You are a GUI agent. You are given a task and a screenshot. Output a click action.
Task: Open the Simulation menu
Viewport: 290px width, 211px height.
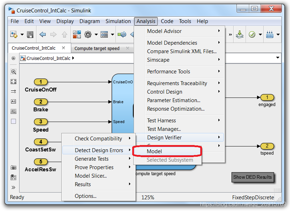118,21
